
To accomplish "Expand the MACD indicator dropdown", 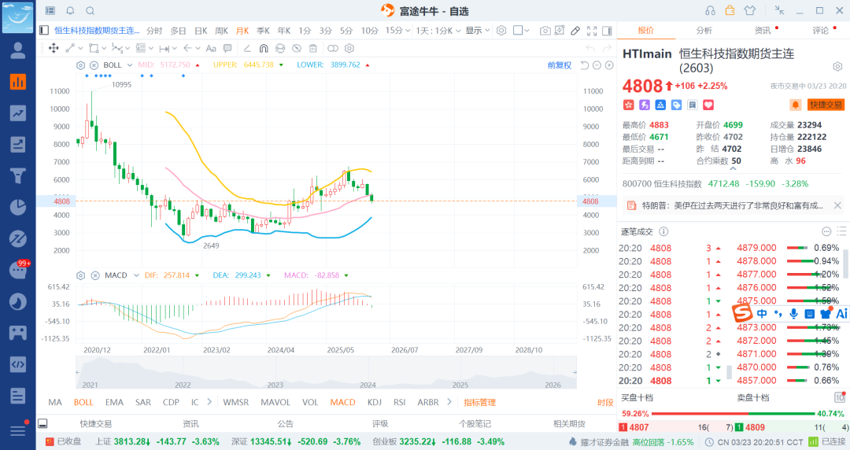I will coord(136,275).
